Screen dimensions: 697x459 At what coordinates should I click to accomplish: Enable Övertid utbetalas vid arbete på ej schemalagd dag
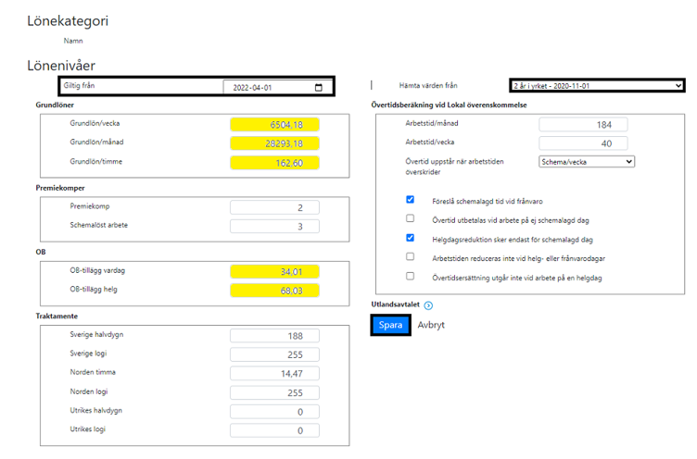pyautogui.click(x=411, y=218)
